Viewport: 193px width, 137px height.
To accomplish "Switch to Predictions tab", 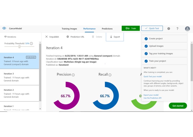I will 107,29.
